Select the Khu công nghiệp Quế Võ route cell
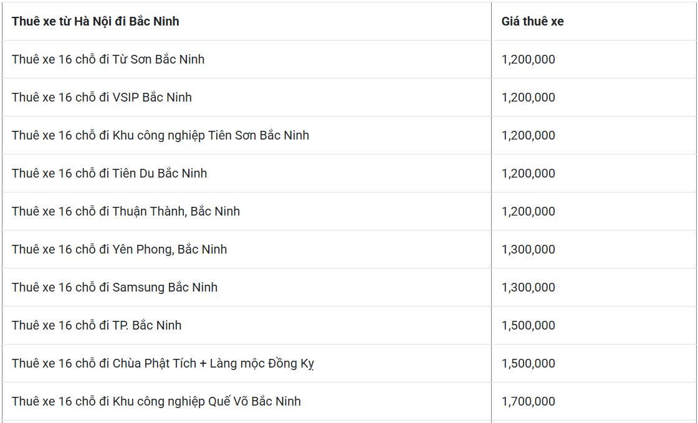Image resolution: width=698 pixels, height=423 pixels. pos(156,401)
